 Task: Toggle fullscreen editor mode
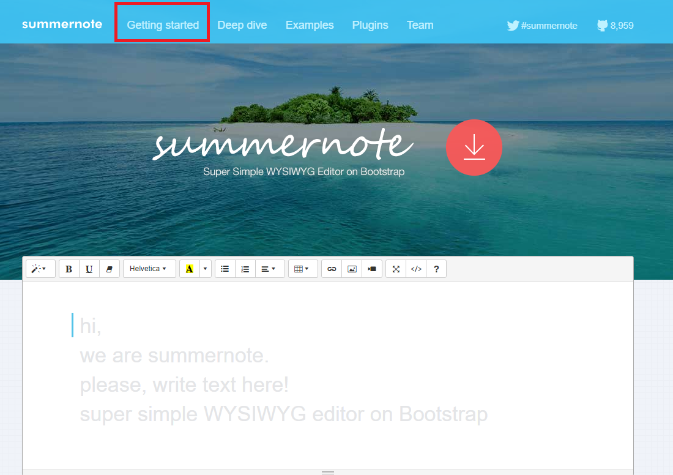[x=396, y=269]
